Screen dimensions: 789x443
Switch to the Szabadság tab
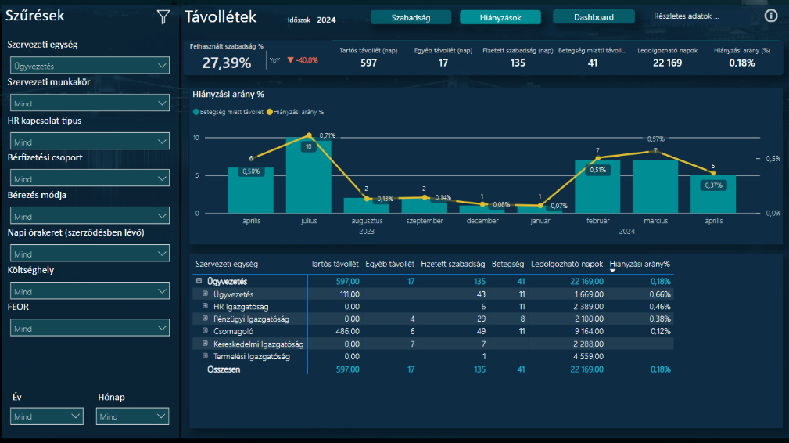[x=411, y=17]
